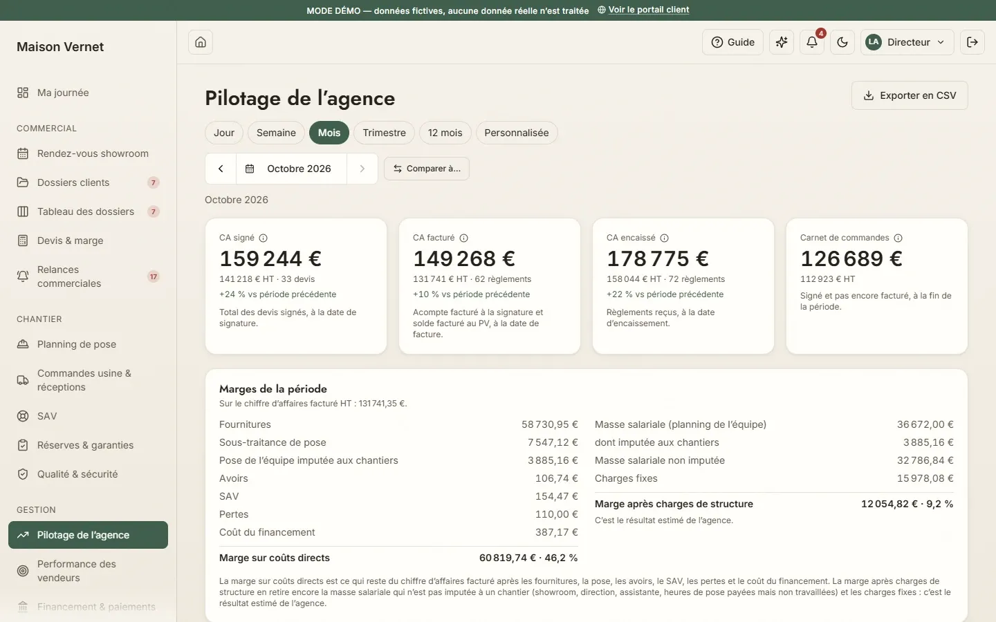996x622 pixels.
Task: Open Rendez-vous showroom
Action: (88, 153)
